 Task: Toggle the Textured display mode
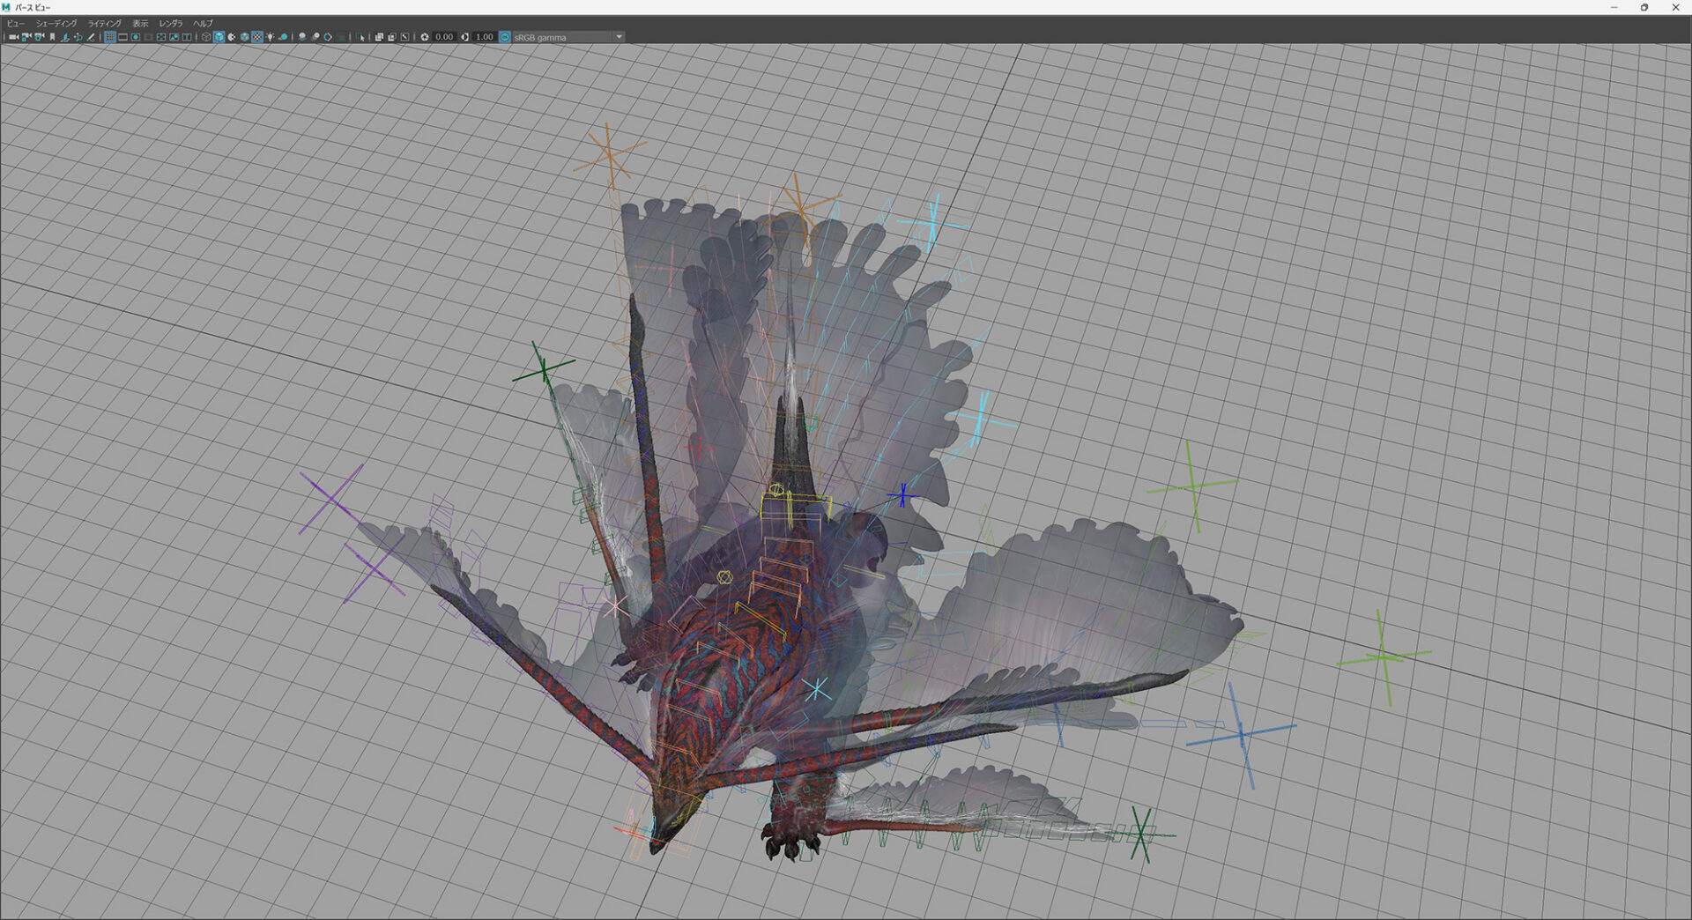[257, 37]
